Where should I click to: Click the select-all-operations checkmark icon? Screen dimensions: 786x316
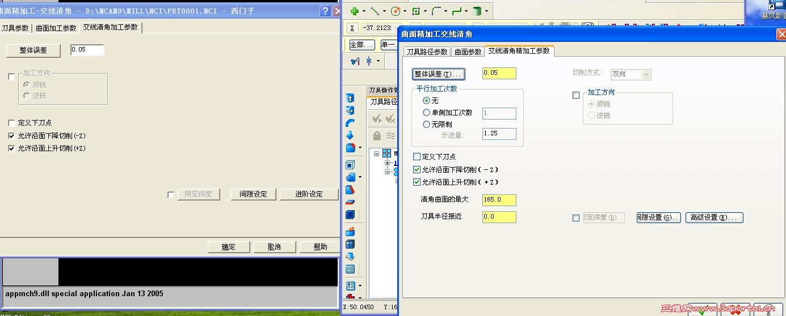tap(377, 118)
